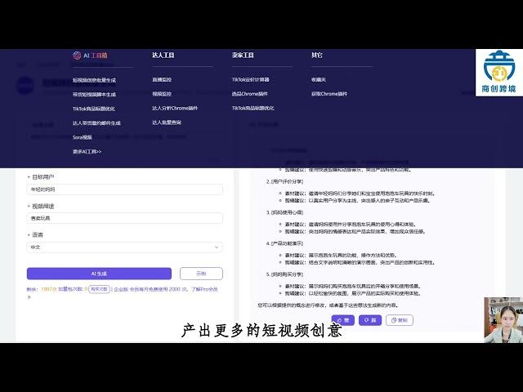523x392 pixels.
Task: Open 更多AI工具>> link
Action: 87,152
